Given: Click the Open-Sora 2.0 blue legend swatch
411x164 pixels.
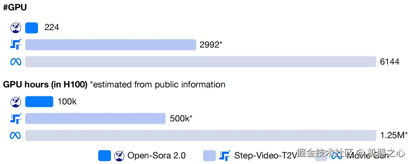Looking at the screenshot, I should (x=105, y=156).
